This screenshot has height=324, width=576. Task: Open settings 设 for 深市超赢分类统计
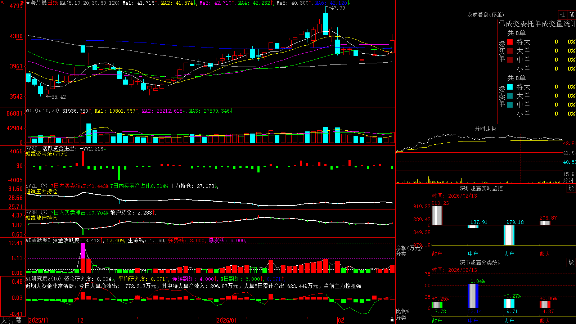[571, 262]
